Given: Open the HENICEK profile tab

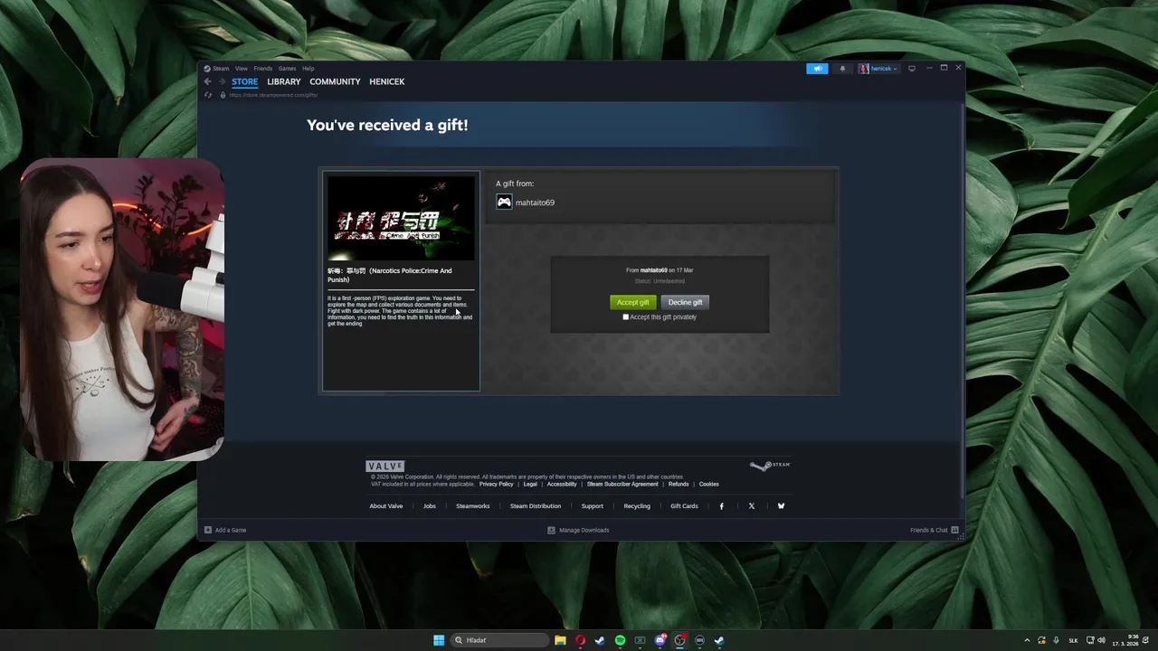Looking at the screenshot, I should pos(386,81).
